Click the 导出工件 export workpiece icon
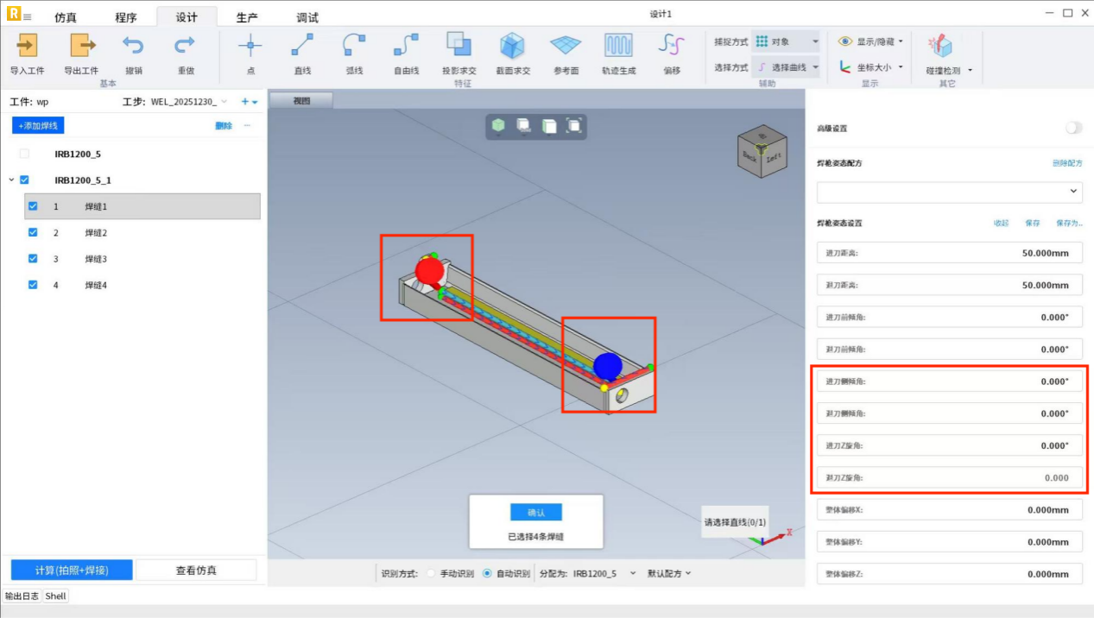 pos(81,45)
